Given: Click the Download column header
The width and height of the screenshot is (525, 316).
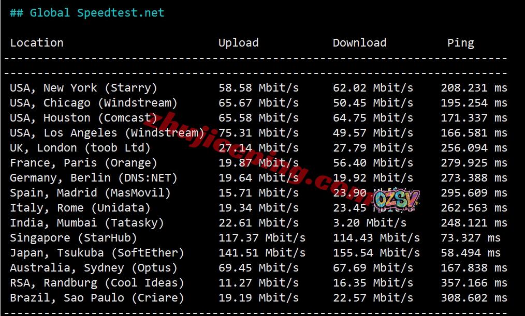Looking at the screenshot, I should point(360,43).
